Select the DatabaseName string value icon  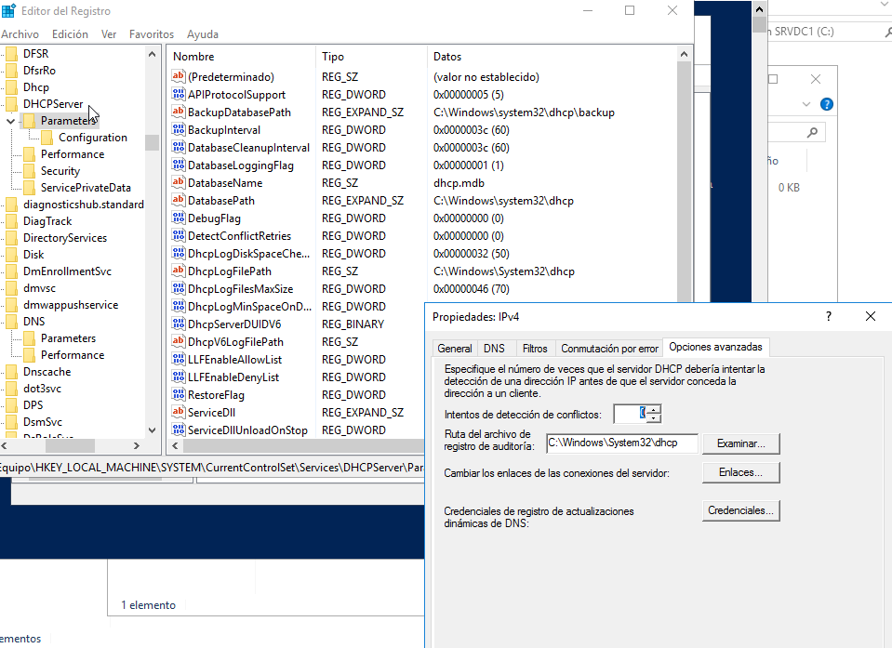click(x=180, y=183)
